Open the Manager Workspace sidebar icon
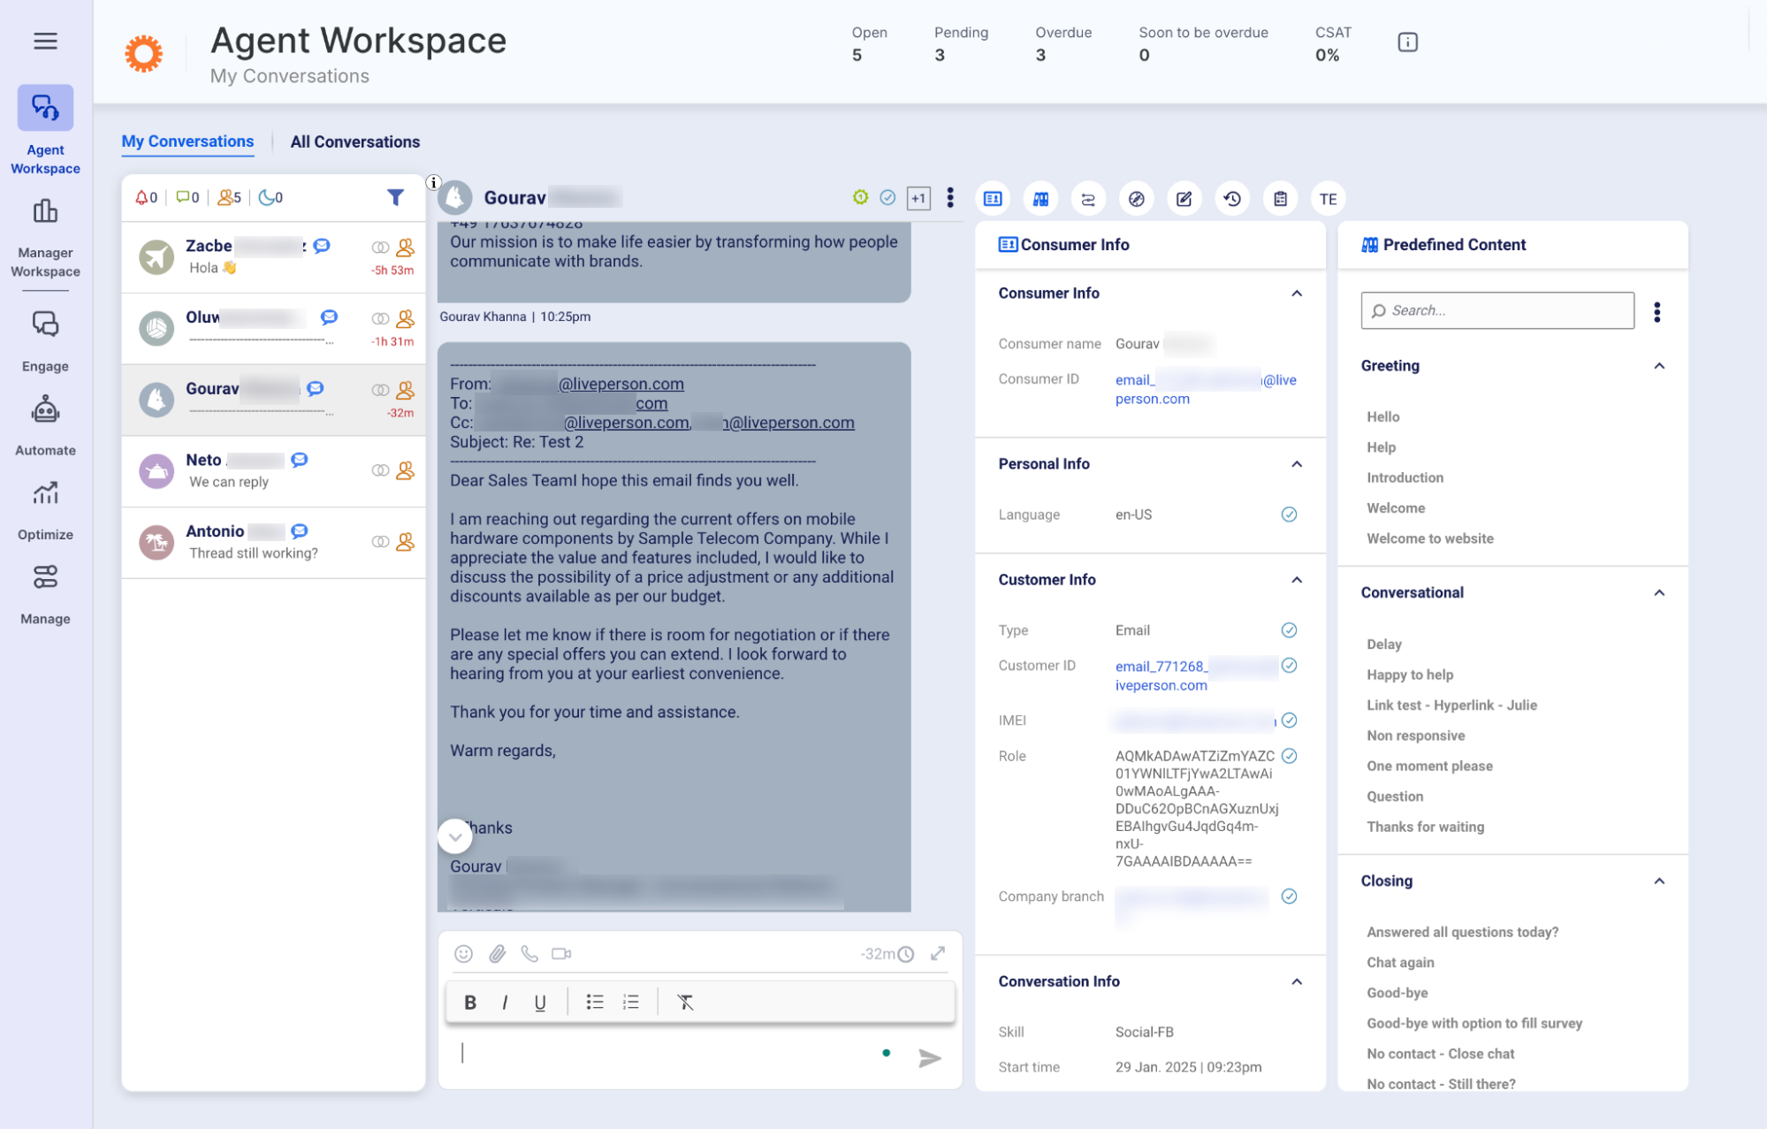 coord(45,213)
